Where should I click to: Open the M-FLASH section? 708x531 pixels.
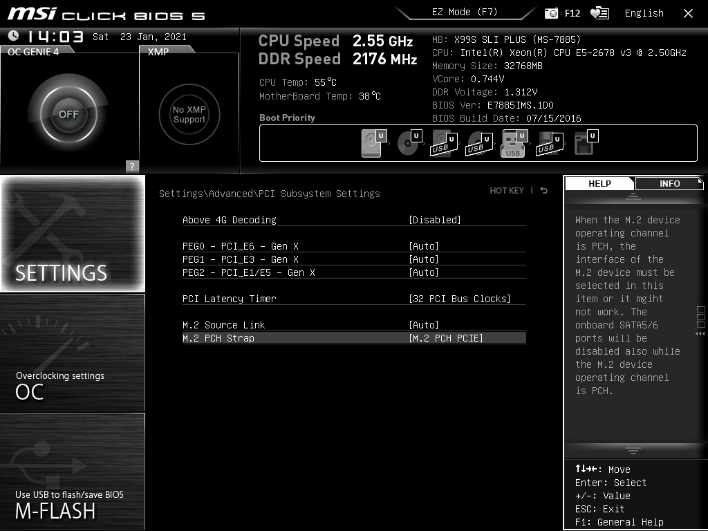(73, 472)
